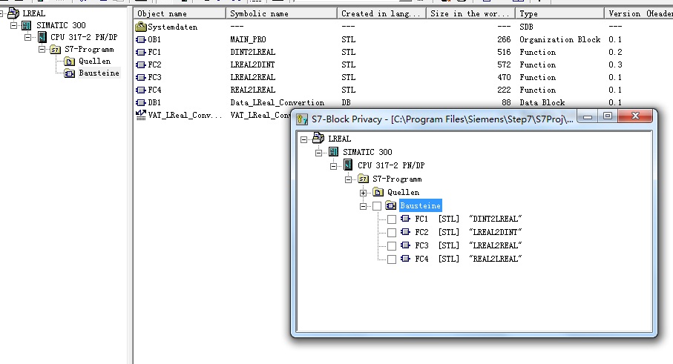Check FC3 LREAL2REAL checkbox
The width and height of the screenshot is (673, 364).
[x=392, y=246]
